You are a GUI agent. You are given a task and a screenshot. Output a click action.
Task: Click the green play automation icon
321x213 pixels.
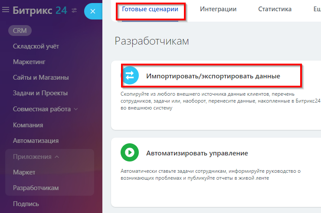(x=130, y=152)
